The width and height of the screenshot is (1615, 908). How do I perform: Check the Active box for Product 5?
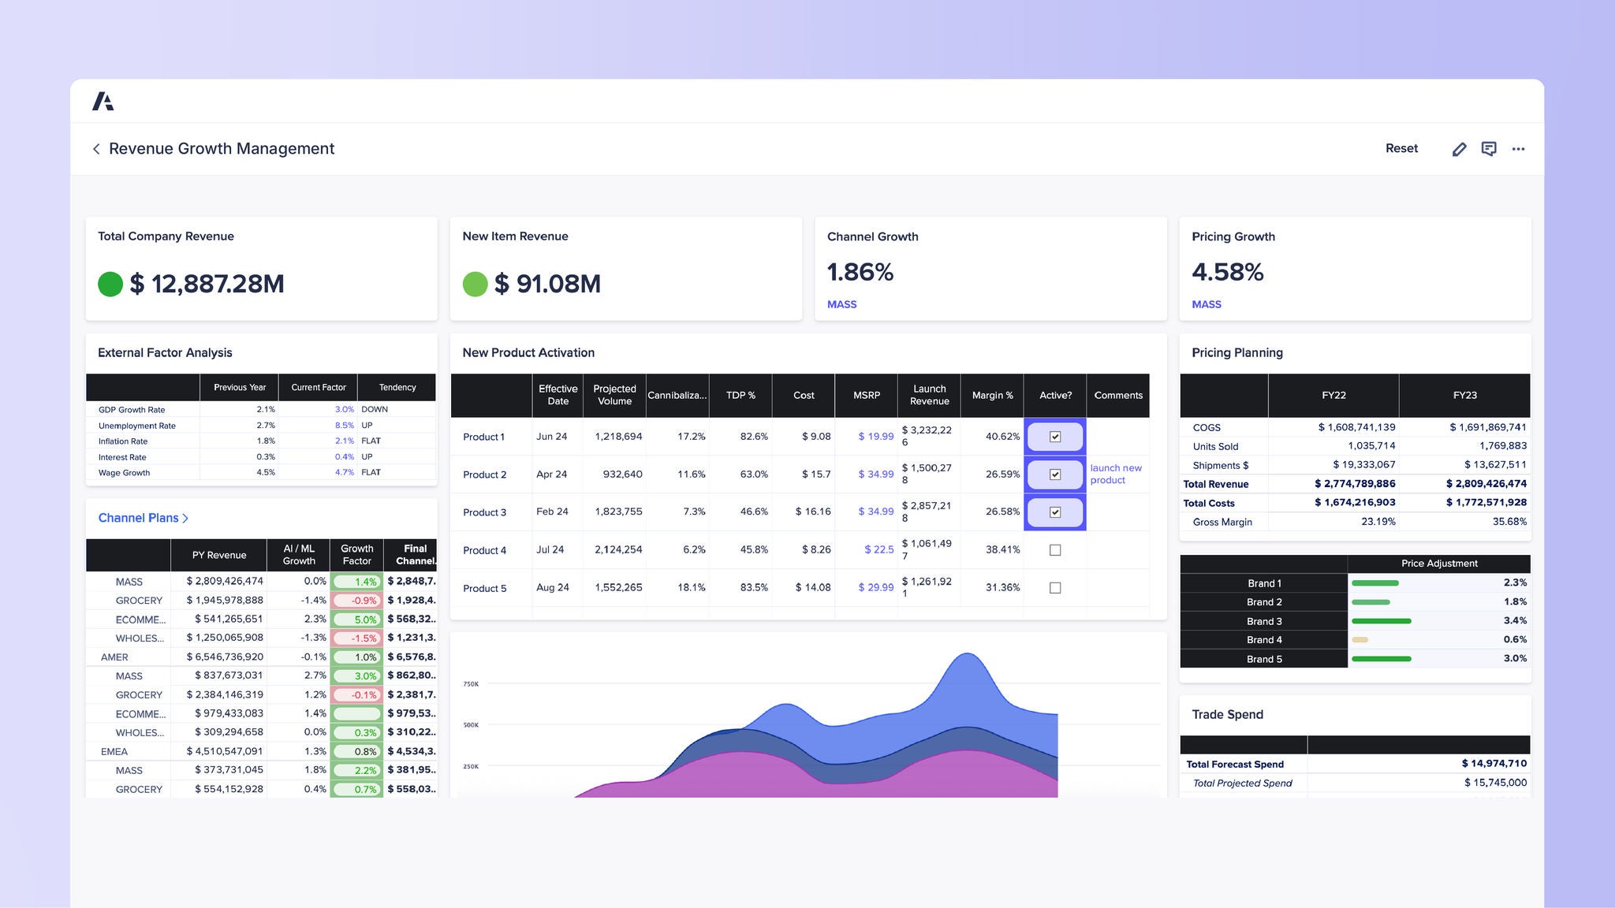(x=1054, y=588)
